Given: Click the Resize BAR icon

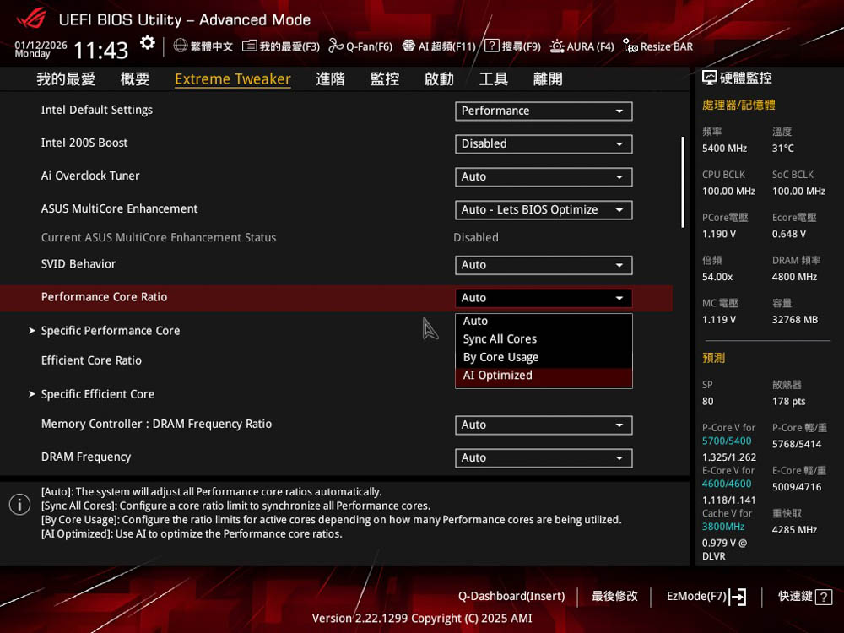Looking at the screenshot, I should (630, 46).
